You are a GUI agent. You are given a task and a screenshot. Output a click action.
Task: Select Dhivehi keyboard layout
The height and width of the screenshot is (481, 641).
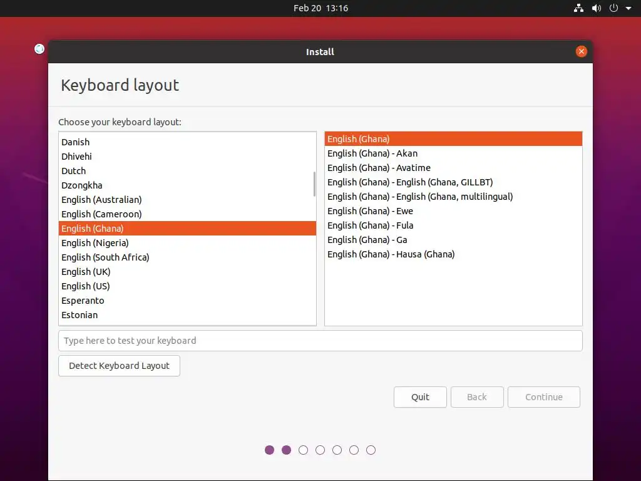pyautogui.click(x=187, y=156)
